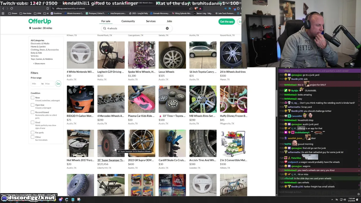Open the Brave shields icon
This screenshot has height=203, width=361.
coord(196,8)
